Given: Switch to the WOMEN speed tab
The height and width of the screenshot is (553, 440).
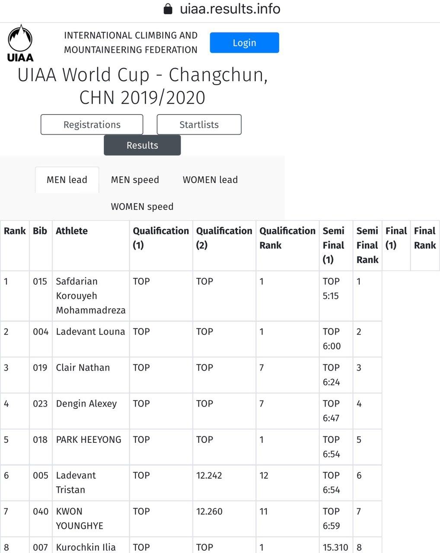Looking at the screenshot, I should (142, 207).
